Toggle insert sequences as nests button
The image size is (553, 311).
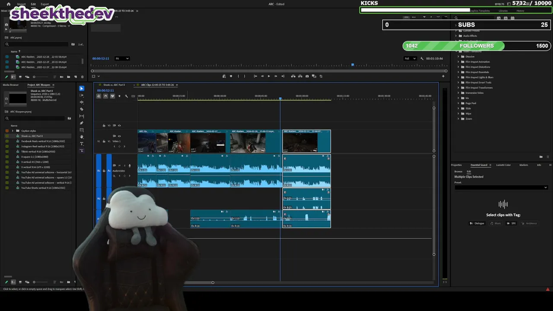(99, 96)
